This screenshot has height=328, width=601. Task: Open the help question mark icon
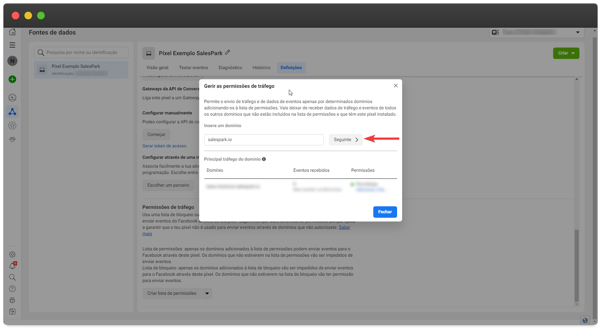[x=12, y=289]
